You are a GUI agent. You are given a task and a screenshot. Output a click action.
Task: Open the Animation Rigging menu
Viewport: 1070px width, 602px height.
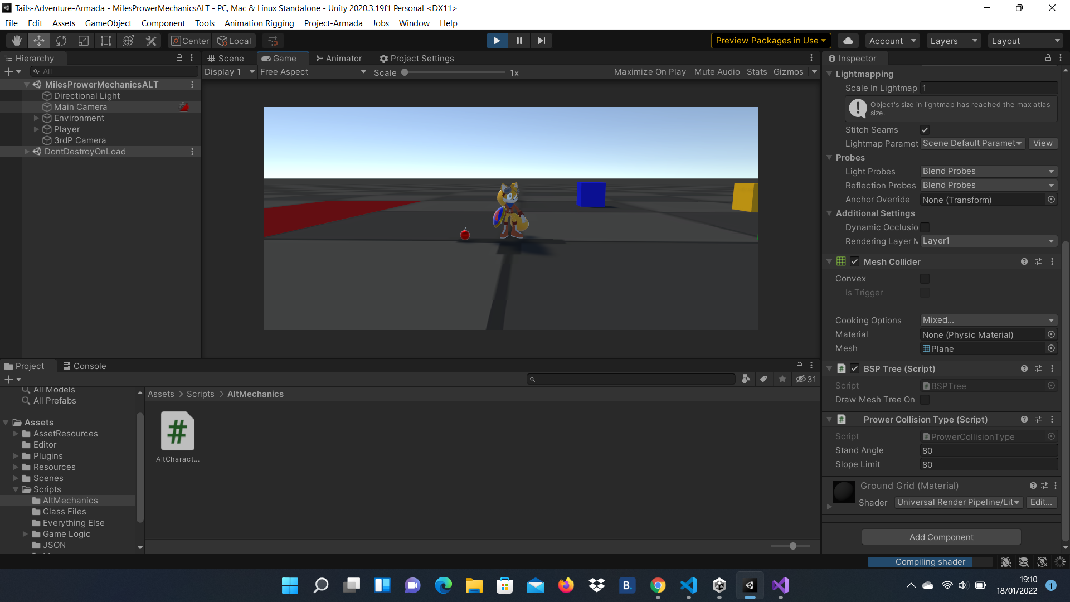(259, 23)
